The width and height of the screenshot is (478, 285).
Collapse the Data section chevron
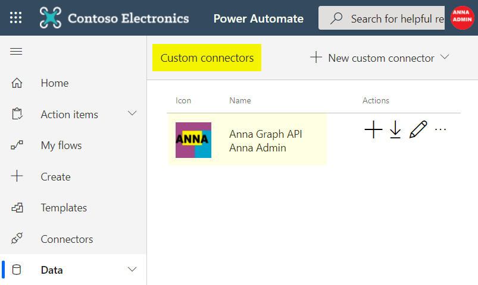click(132, 269)
